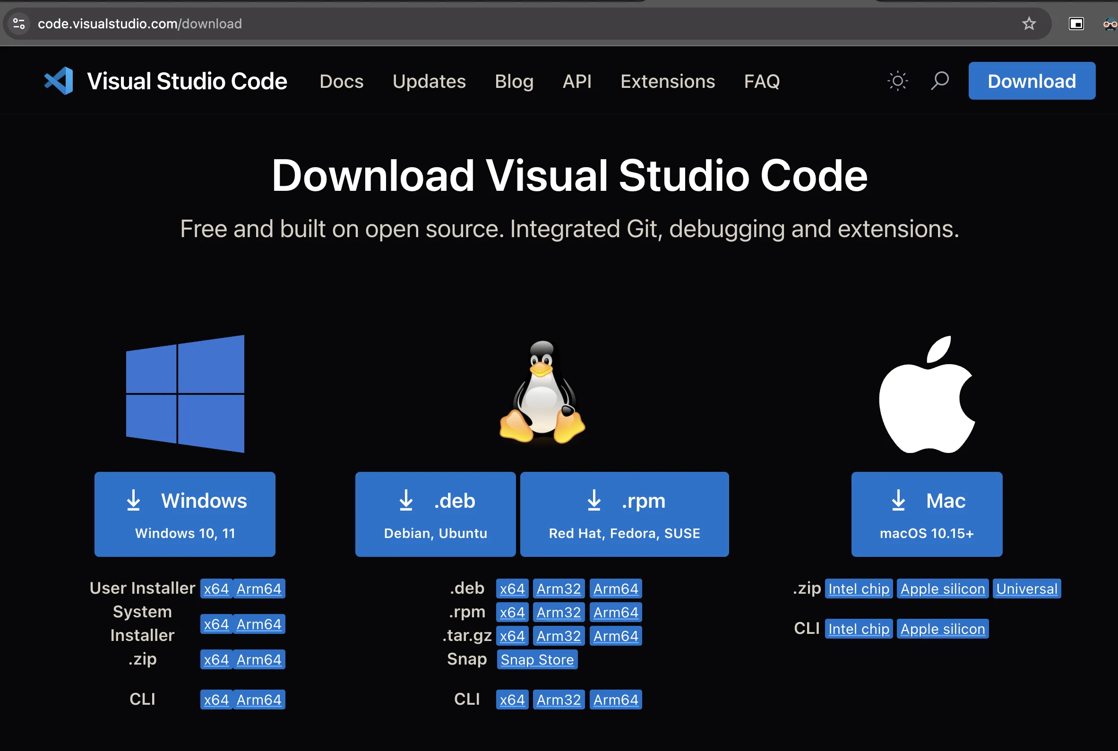Image resolution: width=1118 pixels, height=751 pixels.
Task: Pick Linux .deb x64 link
Action: (513, 589)
